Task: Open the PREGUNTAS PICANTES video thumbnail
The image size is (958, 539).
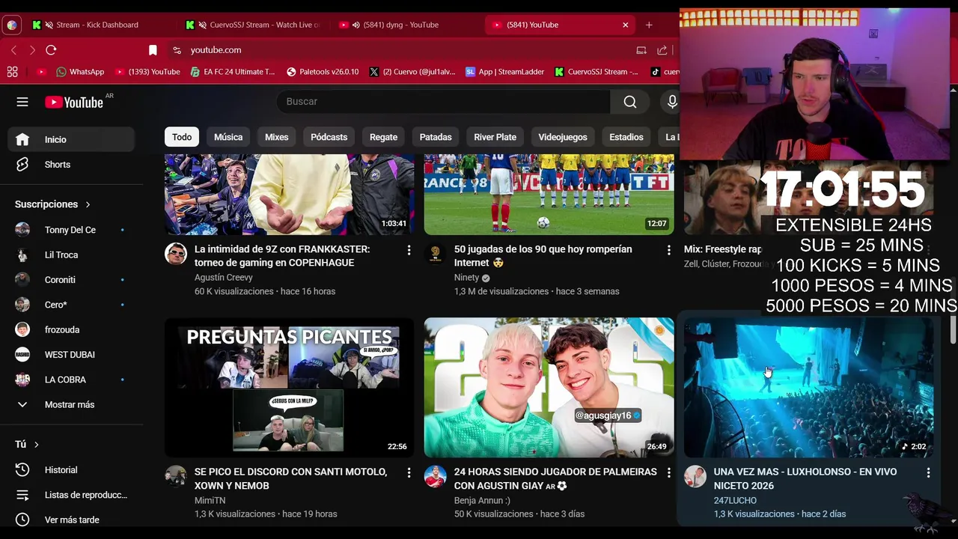Action: tap(289, 388)
